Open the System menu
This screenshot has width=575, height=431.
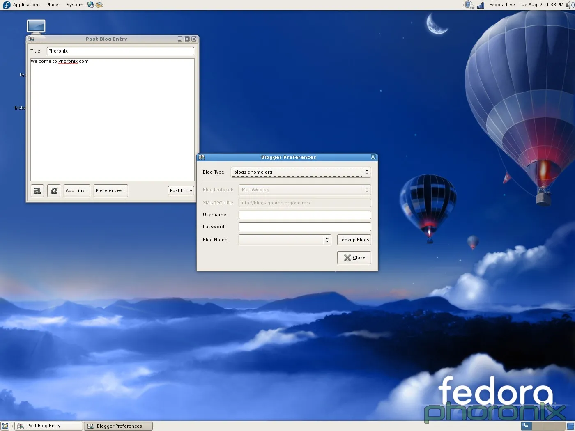pyautogui.click(x=75, y=5)
